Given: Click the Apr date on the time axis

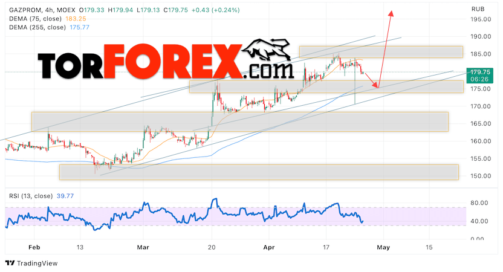Looking at the screenshot, I should [x=269, y=247].
